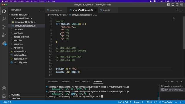Select the zsh terminal instance
The width and height of the screenshot is (185, 104).
click(172, 90)
